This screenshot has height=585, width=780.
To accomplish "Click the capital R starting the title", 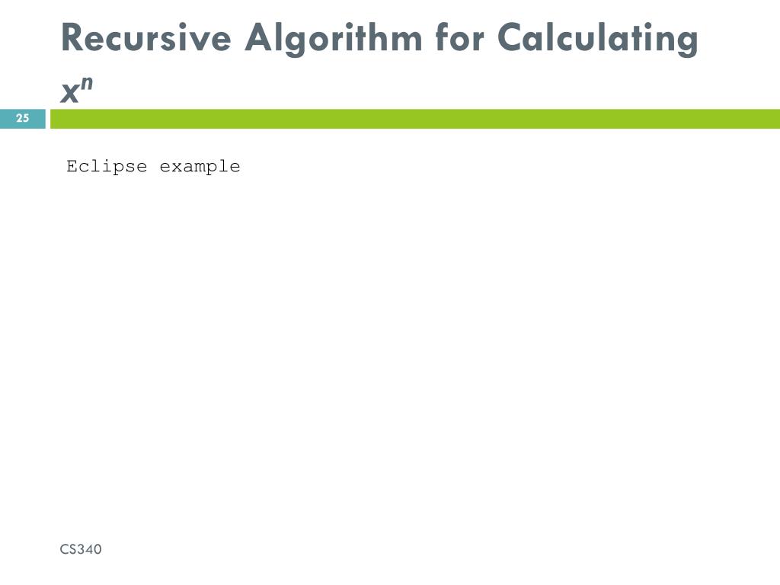I will [x=72, y=38].
